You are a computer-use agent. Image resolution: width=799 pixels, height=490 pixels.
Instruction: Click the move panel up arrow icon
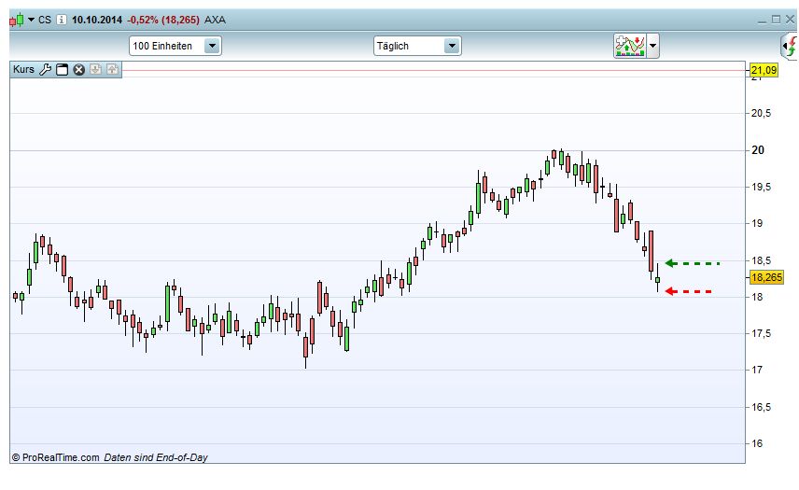pyautogui.click(x=112, y=69)
